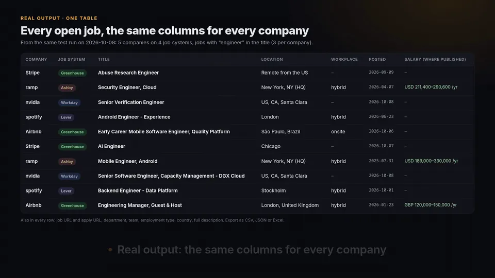The height and width of the screenshot is (278, 495).
Task: Click posted date 2026-09-09
Action: click(381, 72)
